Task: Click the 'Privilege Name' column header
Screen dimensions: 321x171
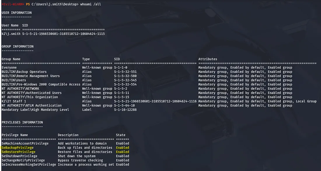Action: (15, 135)
